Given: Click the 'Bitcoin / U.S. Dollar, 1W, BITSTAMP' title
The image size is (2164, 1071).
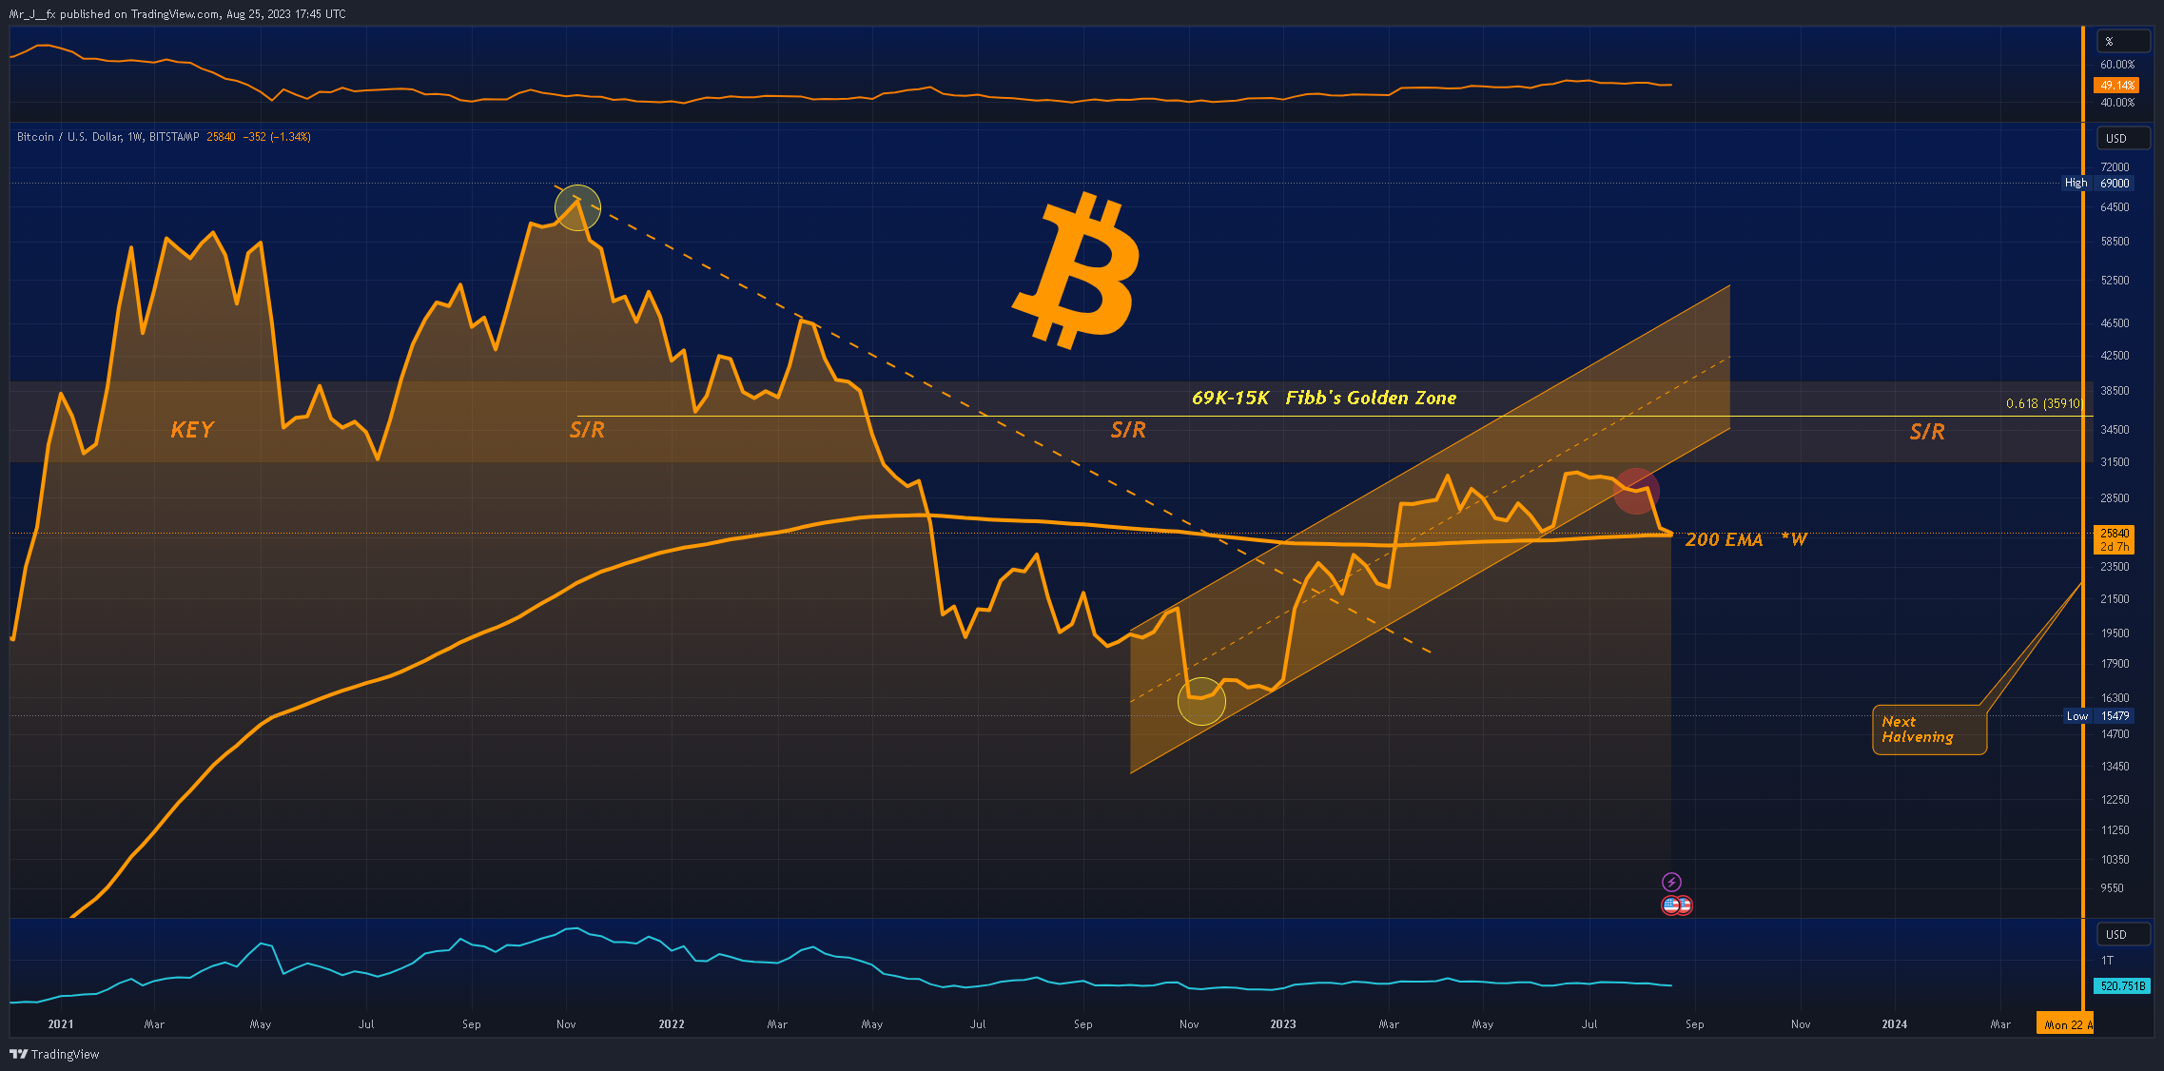Looking at the screenshot, I should pyautogui.click(x=108, y=137).
